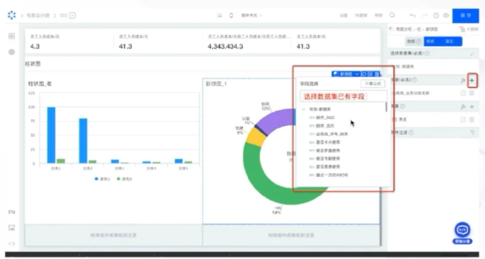Image resolution: width=485 pixels, height=259 pixels.
Task: Switch to desktop layout view icon
Action: (219, 15)
